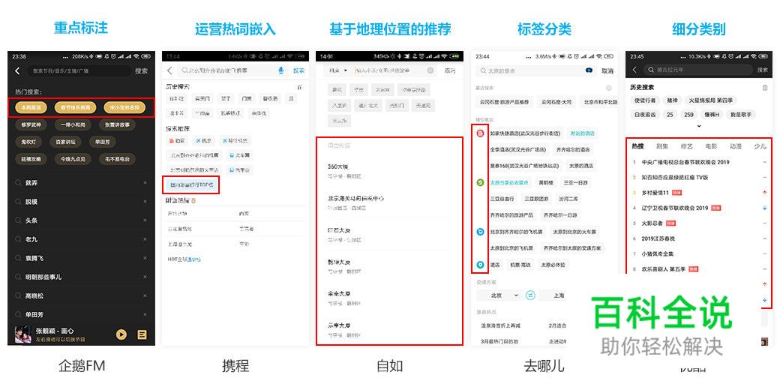
Task: Clear 携程 search history with trash icon
Action: (x=299, y=87)
